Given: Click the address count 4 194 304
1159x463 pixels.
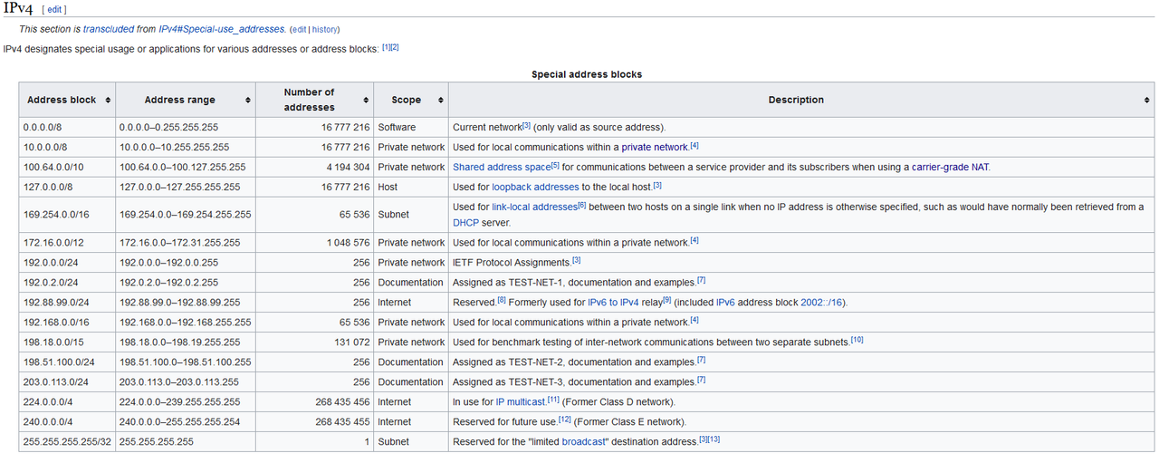Looking at the screenshot, I should pos(347,168).
